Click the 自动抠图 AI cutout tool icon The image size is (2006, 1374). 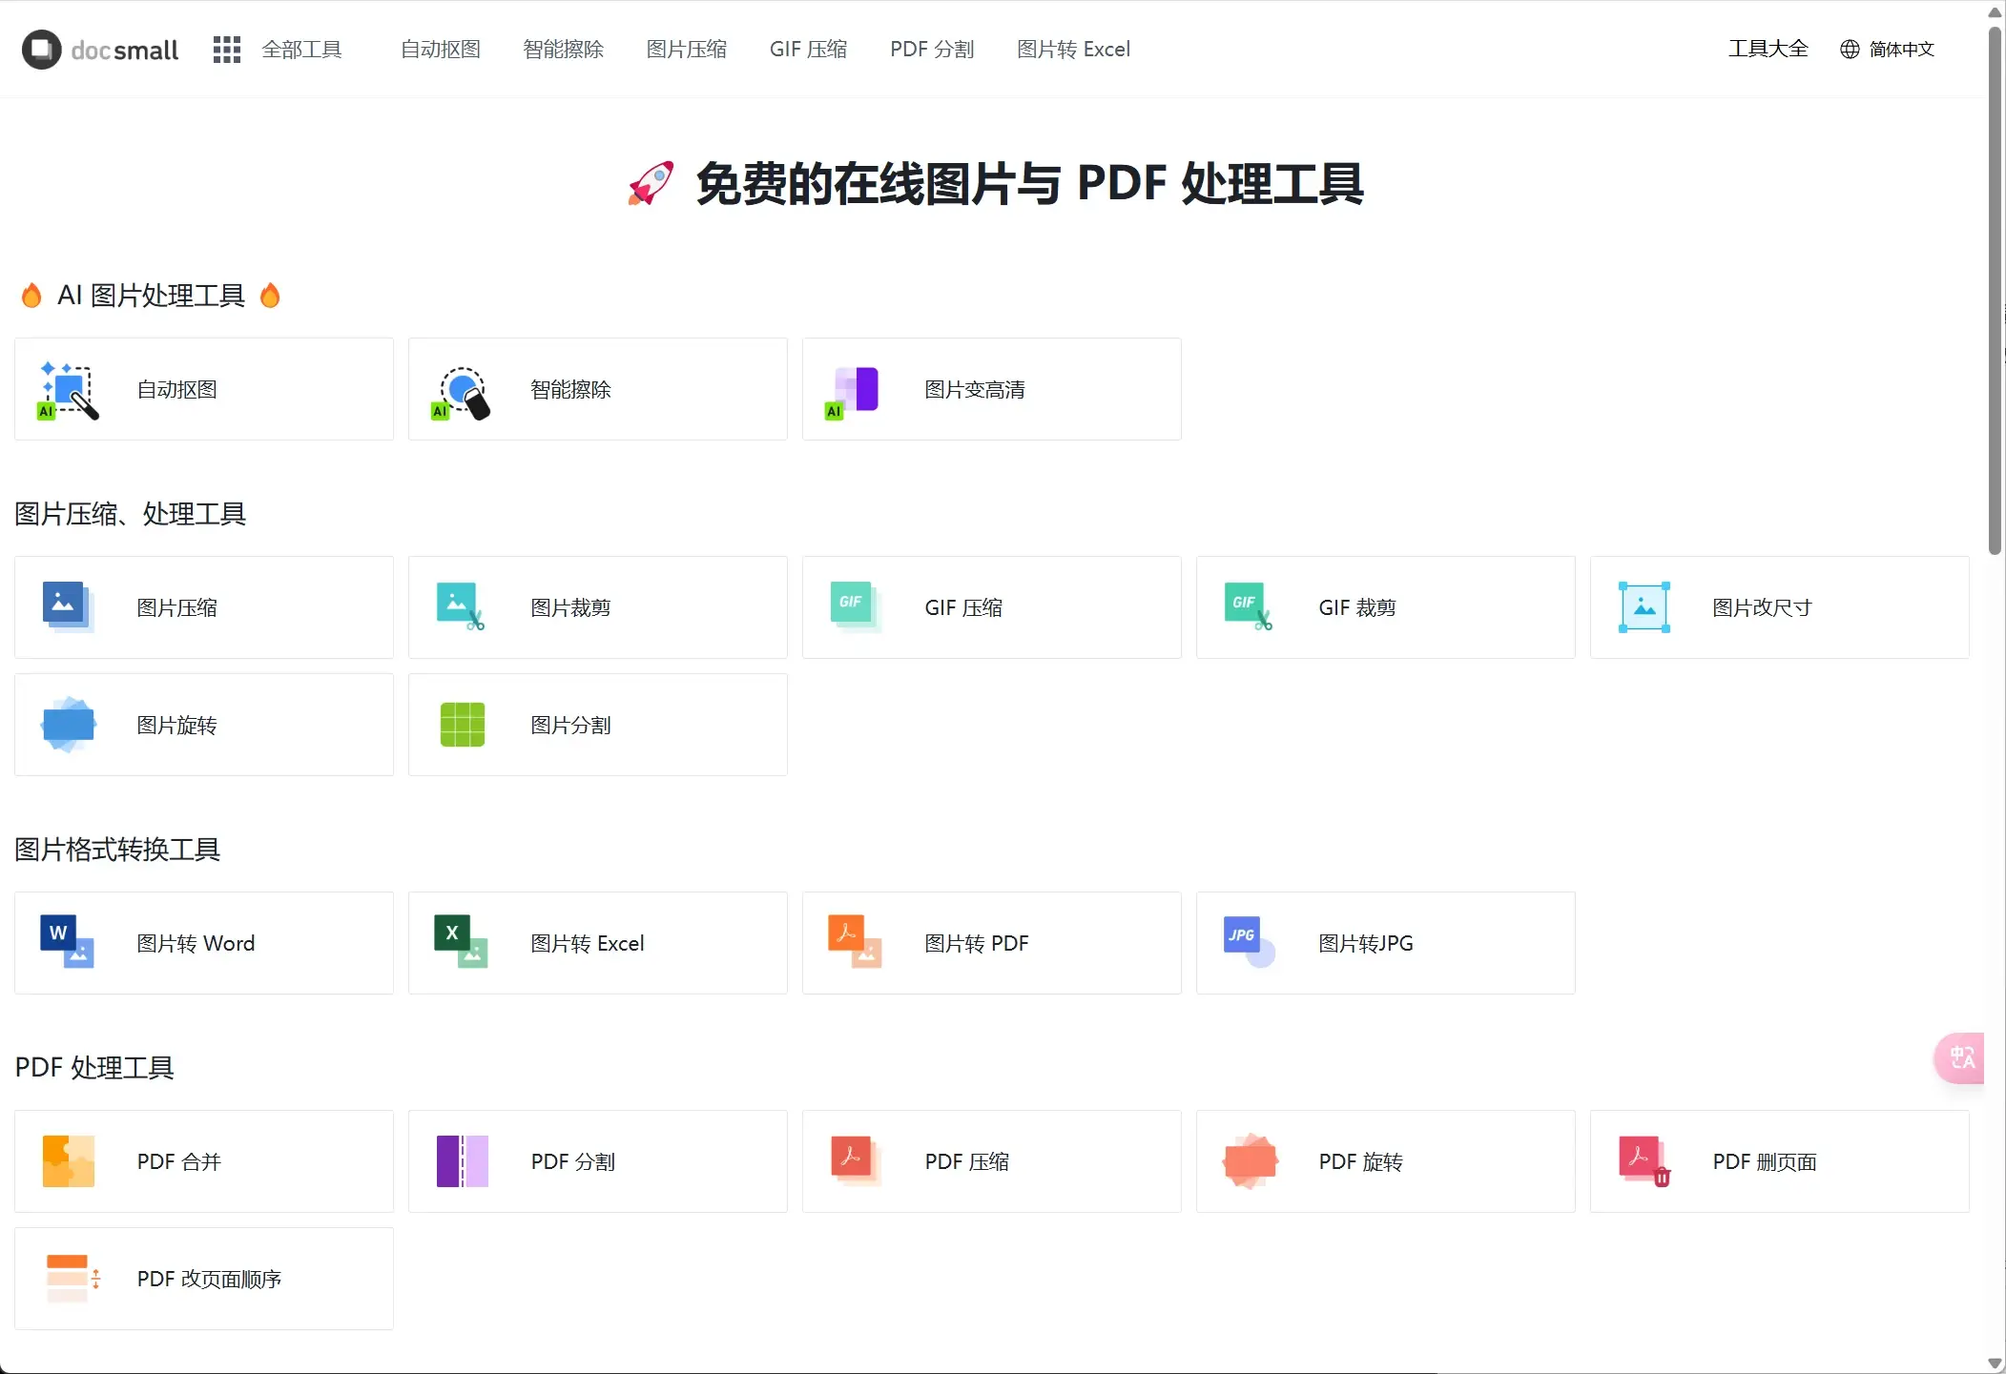68,390
